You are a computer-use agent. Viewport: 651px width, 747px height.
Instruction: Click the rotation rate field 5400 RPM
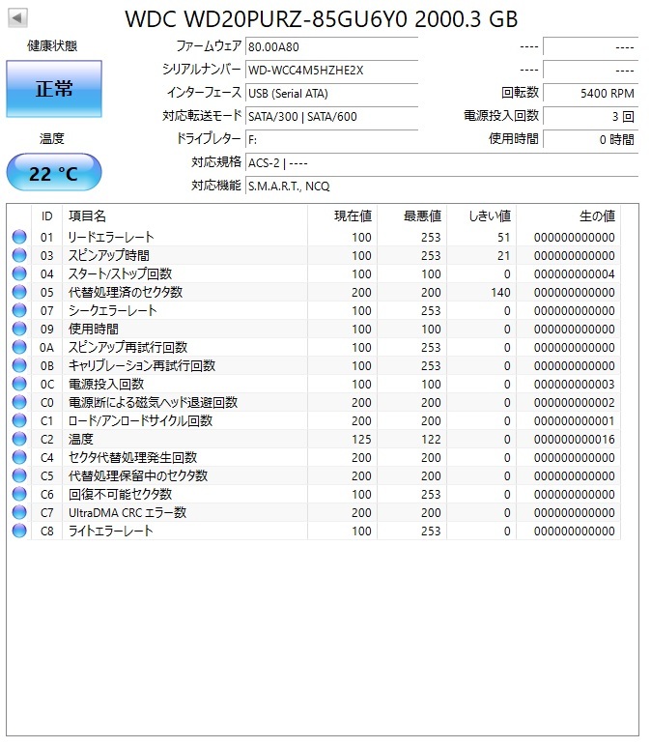pos(590,94)
